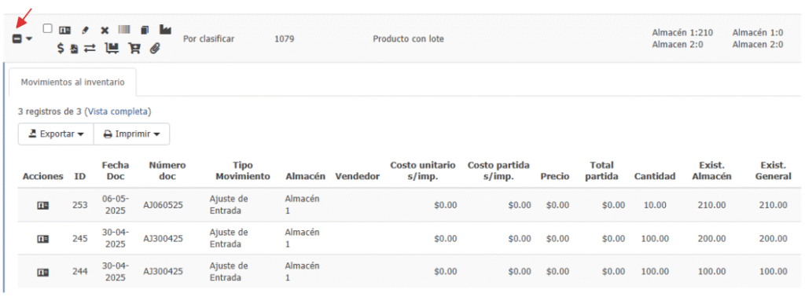This screenshot has width=805, height=297.
Task: Expand the Exportar dropdown button
Action: click(56, 134)
